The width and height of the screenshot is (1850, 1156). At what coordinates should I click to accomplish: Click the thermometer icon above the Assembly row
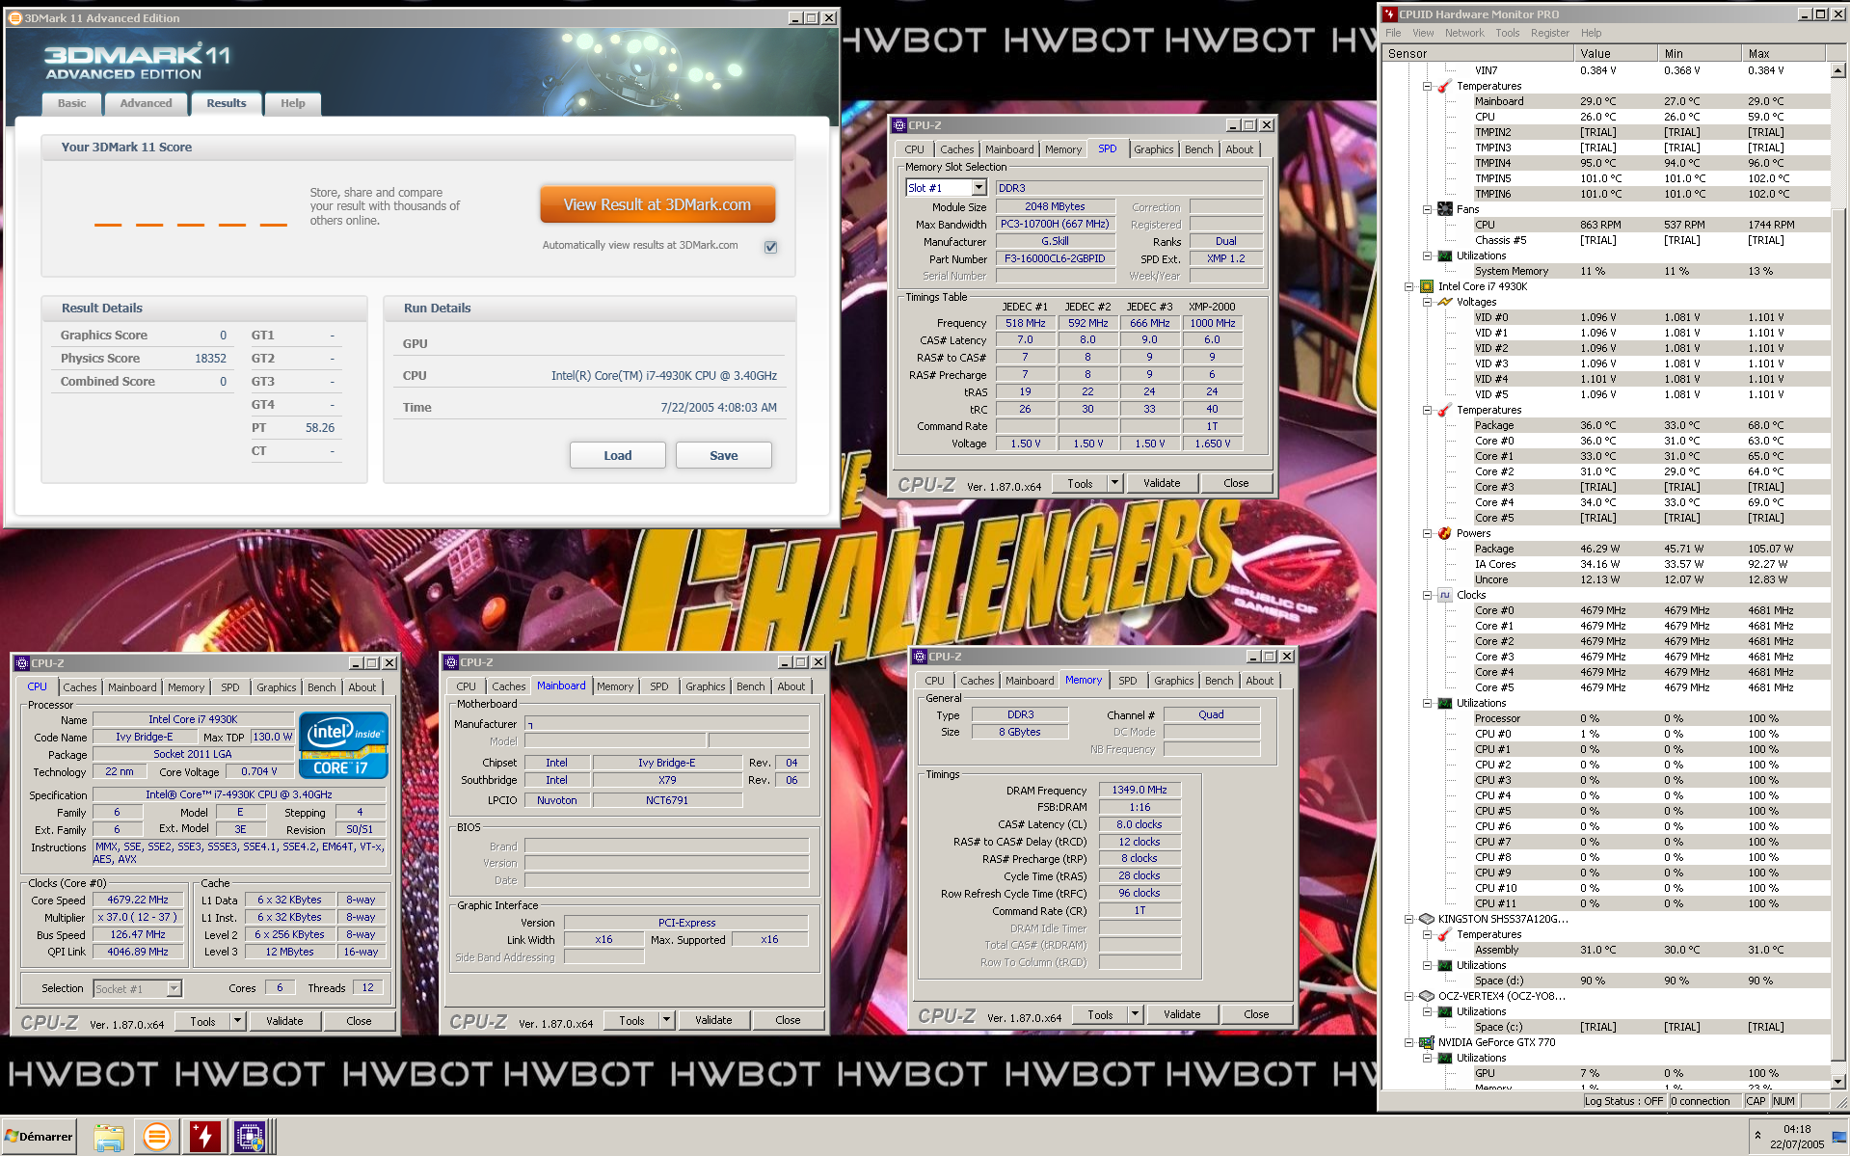click(x=1444, y=934)
